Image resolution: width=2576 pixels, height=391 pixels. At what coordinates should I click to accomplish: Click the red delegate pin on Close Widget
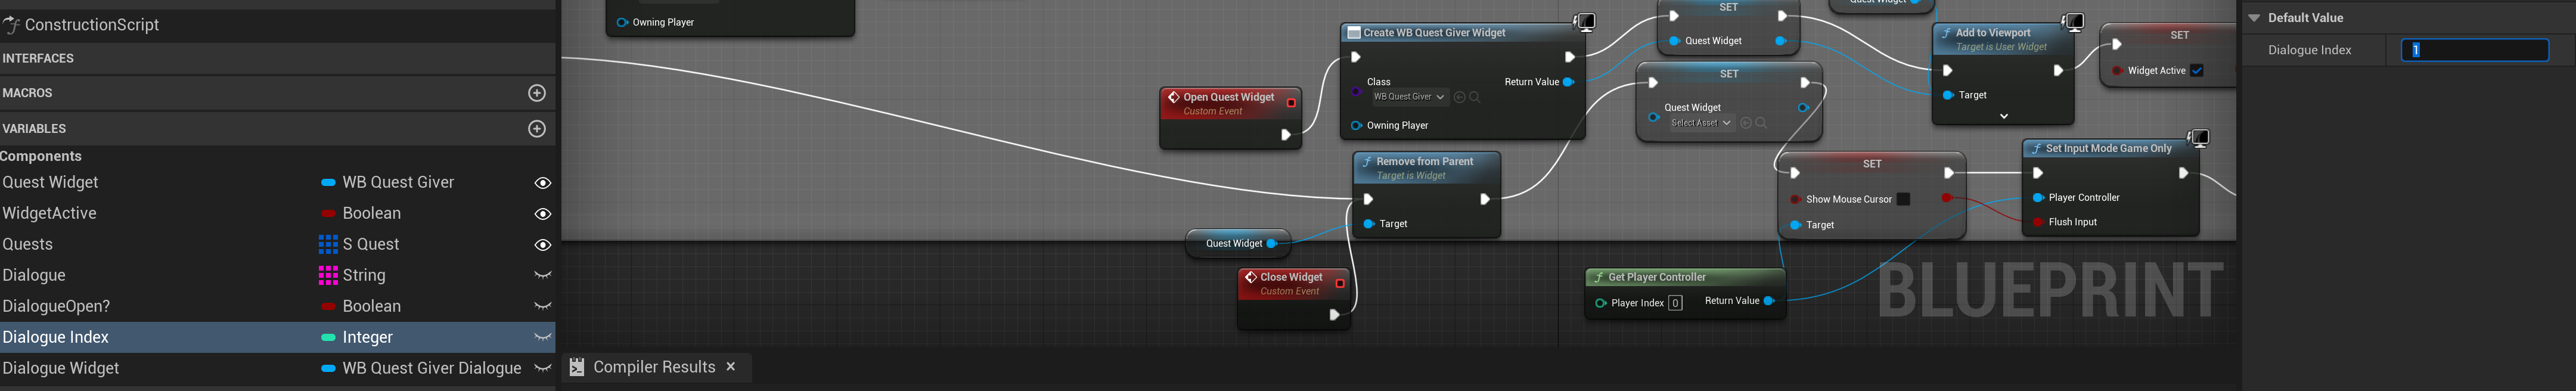click(1340, 283)
